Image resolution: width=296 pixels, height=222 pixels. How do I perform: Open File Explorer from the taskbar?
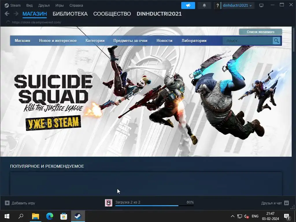(x=35, y=216)
